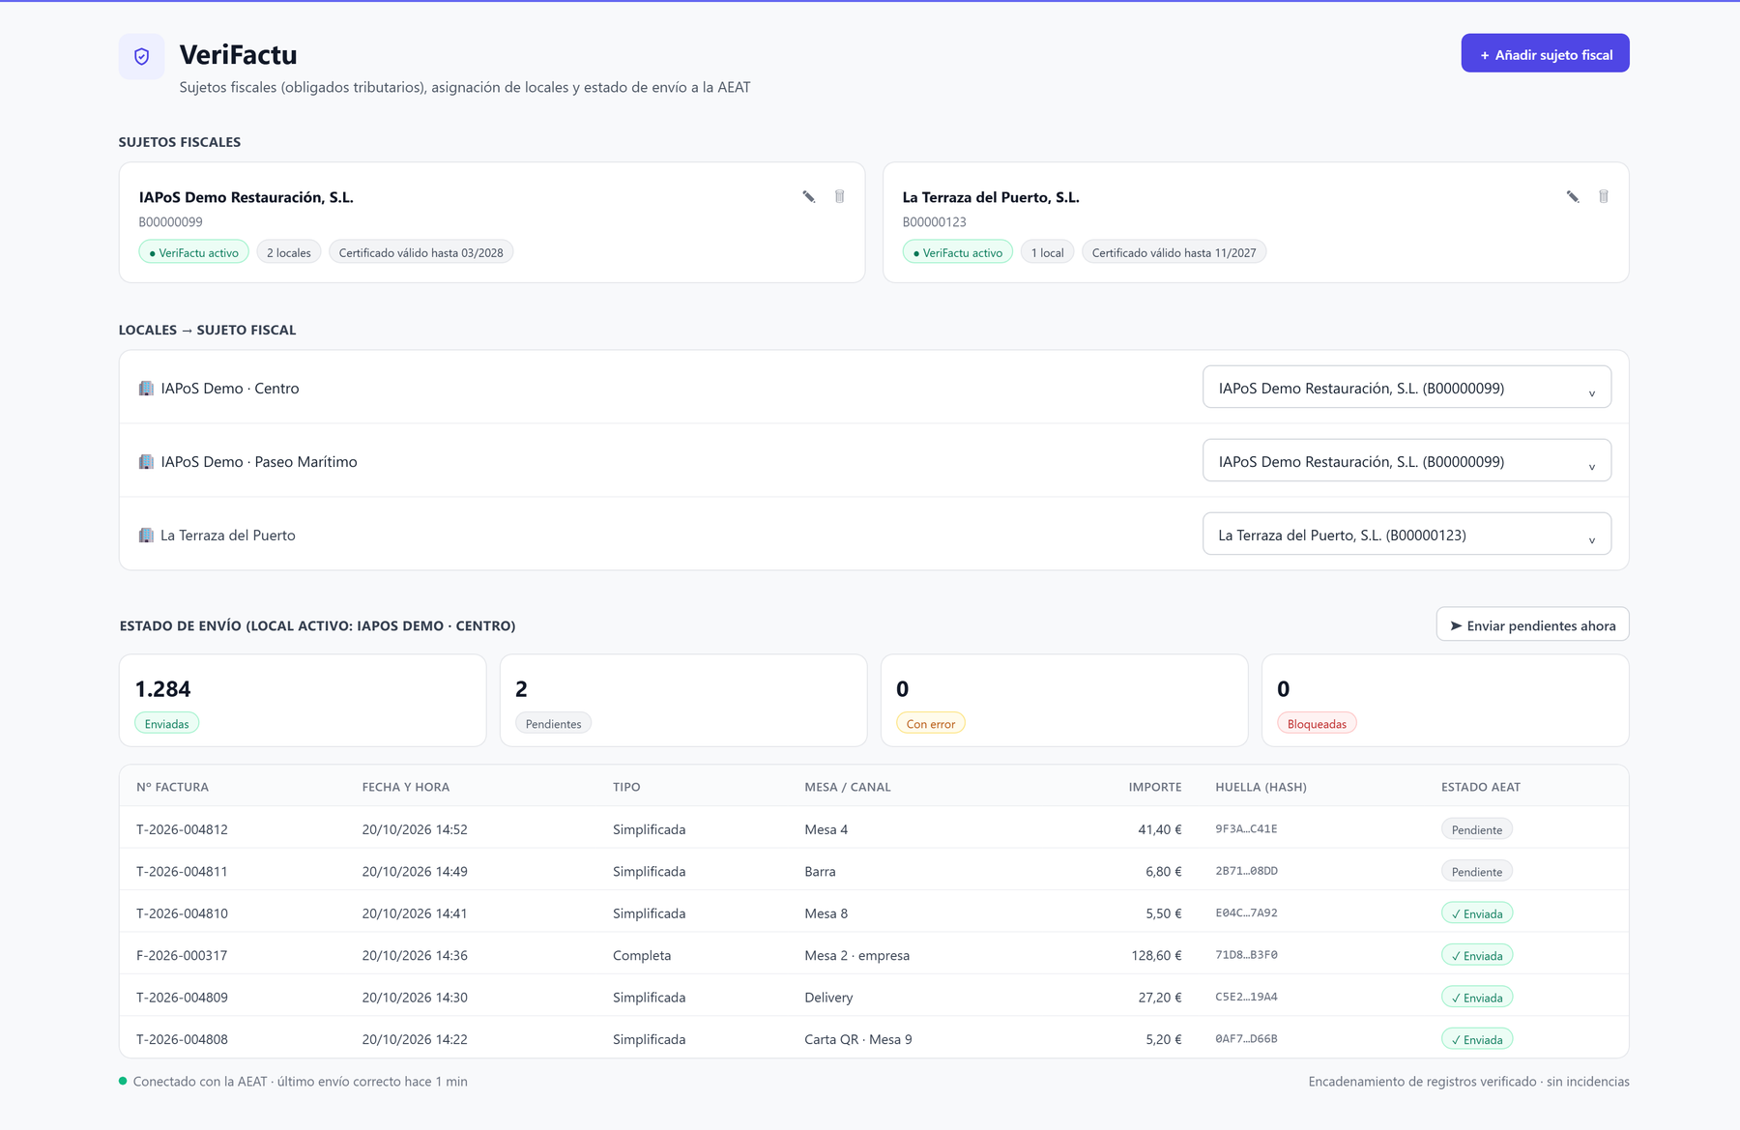The image size is (1740, 1130).
Task: Click building icon beside IAPoS Demo · Paseo Marítimo
Action: point(146,462)
